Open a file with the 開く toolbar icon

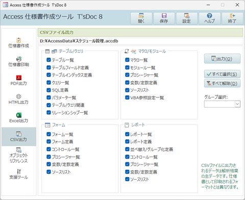pos(141,18)
